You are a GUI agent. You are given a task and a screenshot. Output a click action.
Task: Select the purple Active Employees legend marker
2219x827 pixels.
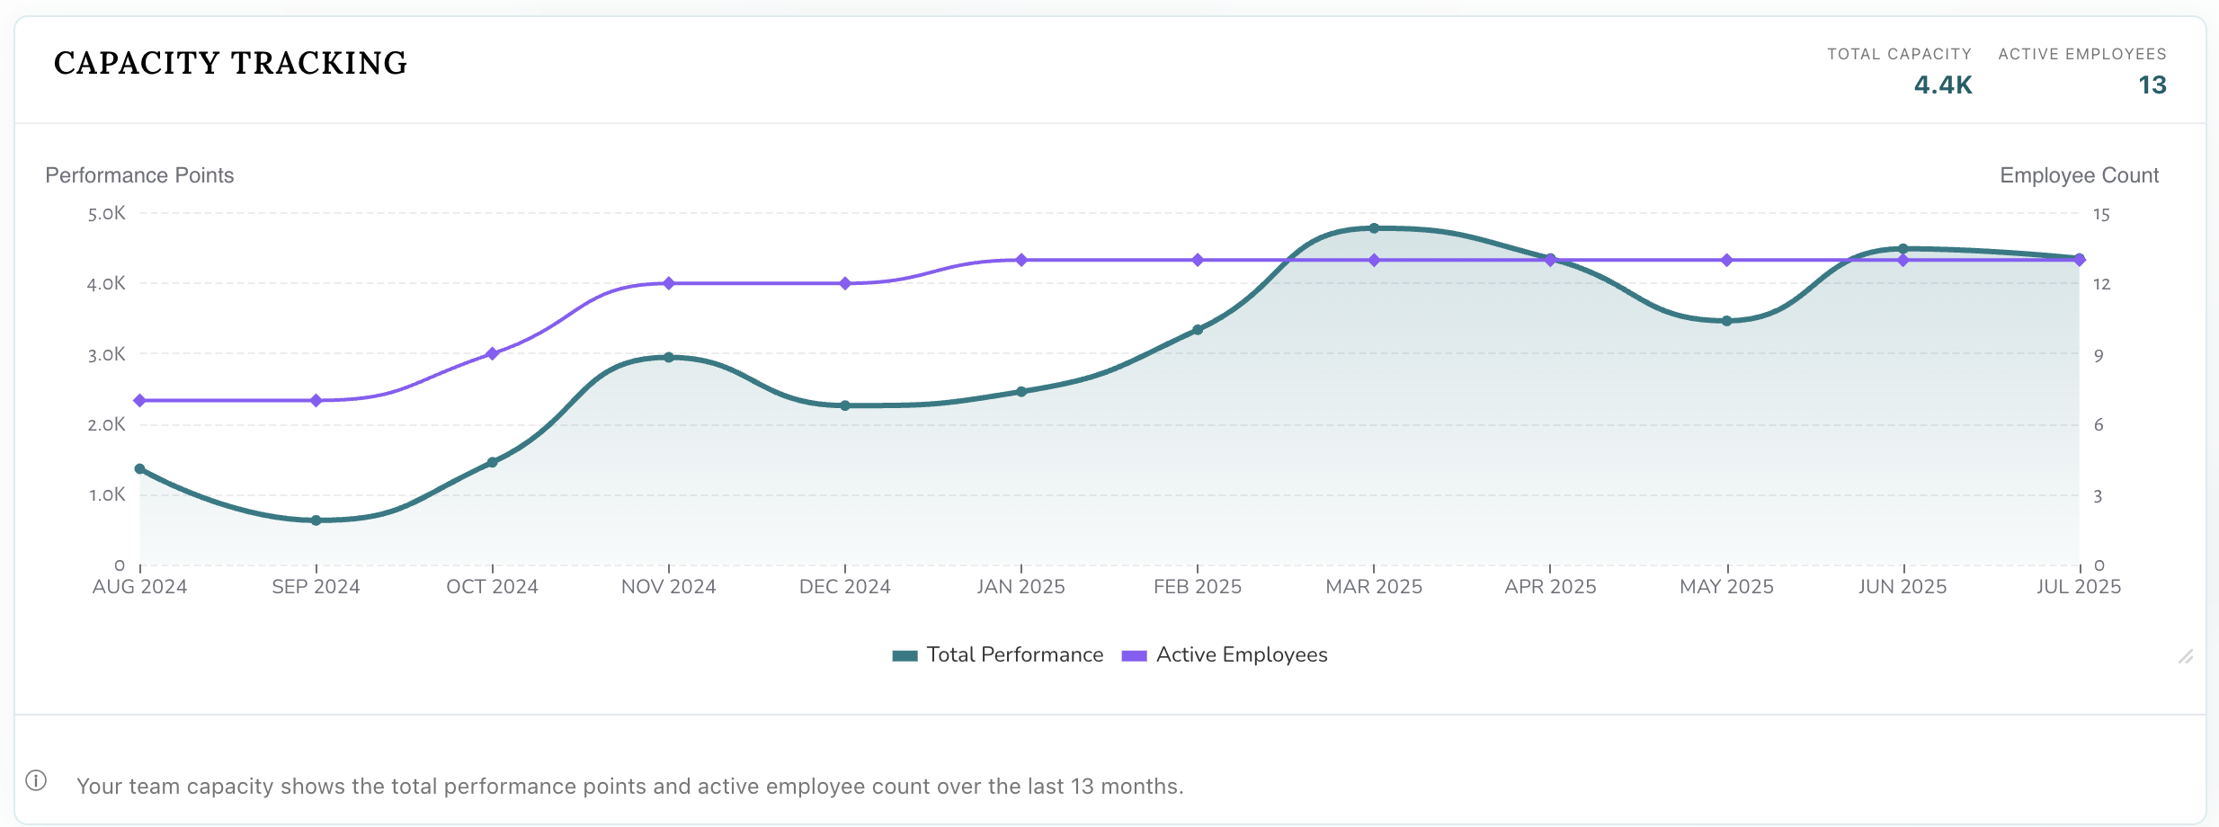[x=1135, y=655]
